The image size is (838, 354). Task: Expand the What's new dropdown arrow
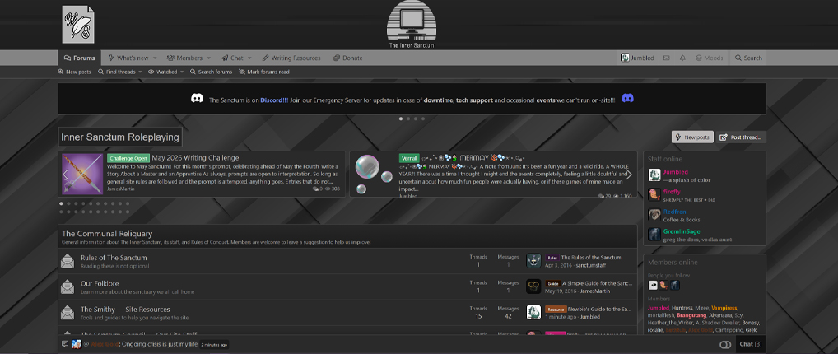[155, 58]
